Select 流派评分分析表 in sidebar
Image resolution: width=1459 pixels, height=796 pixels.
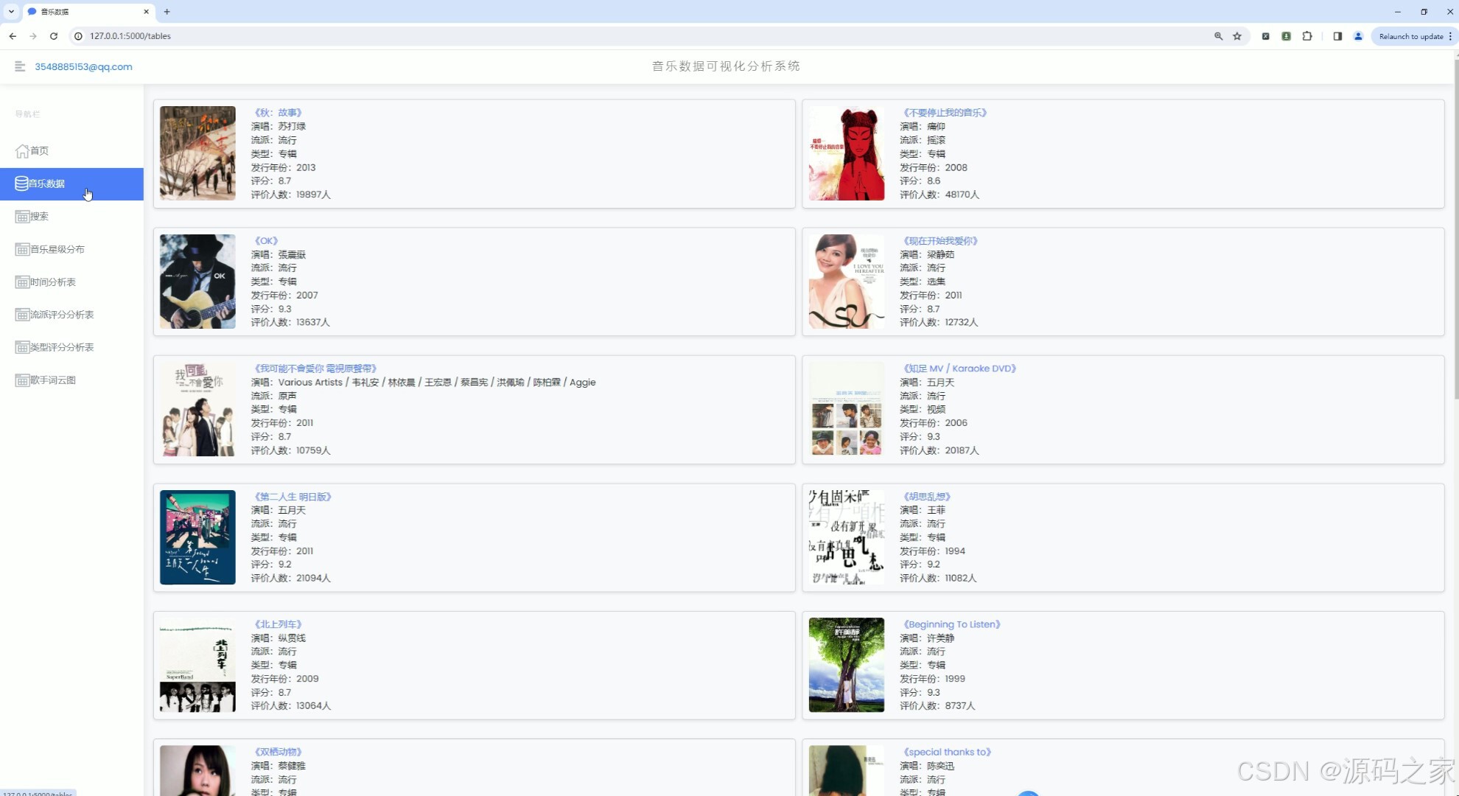pyautogui.click(x=62, y=315)
